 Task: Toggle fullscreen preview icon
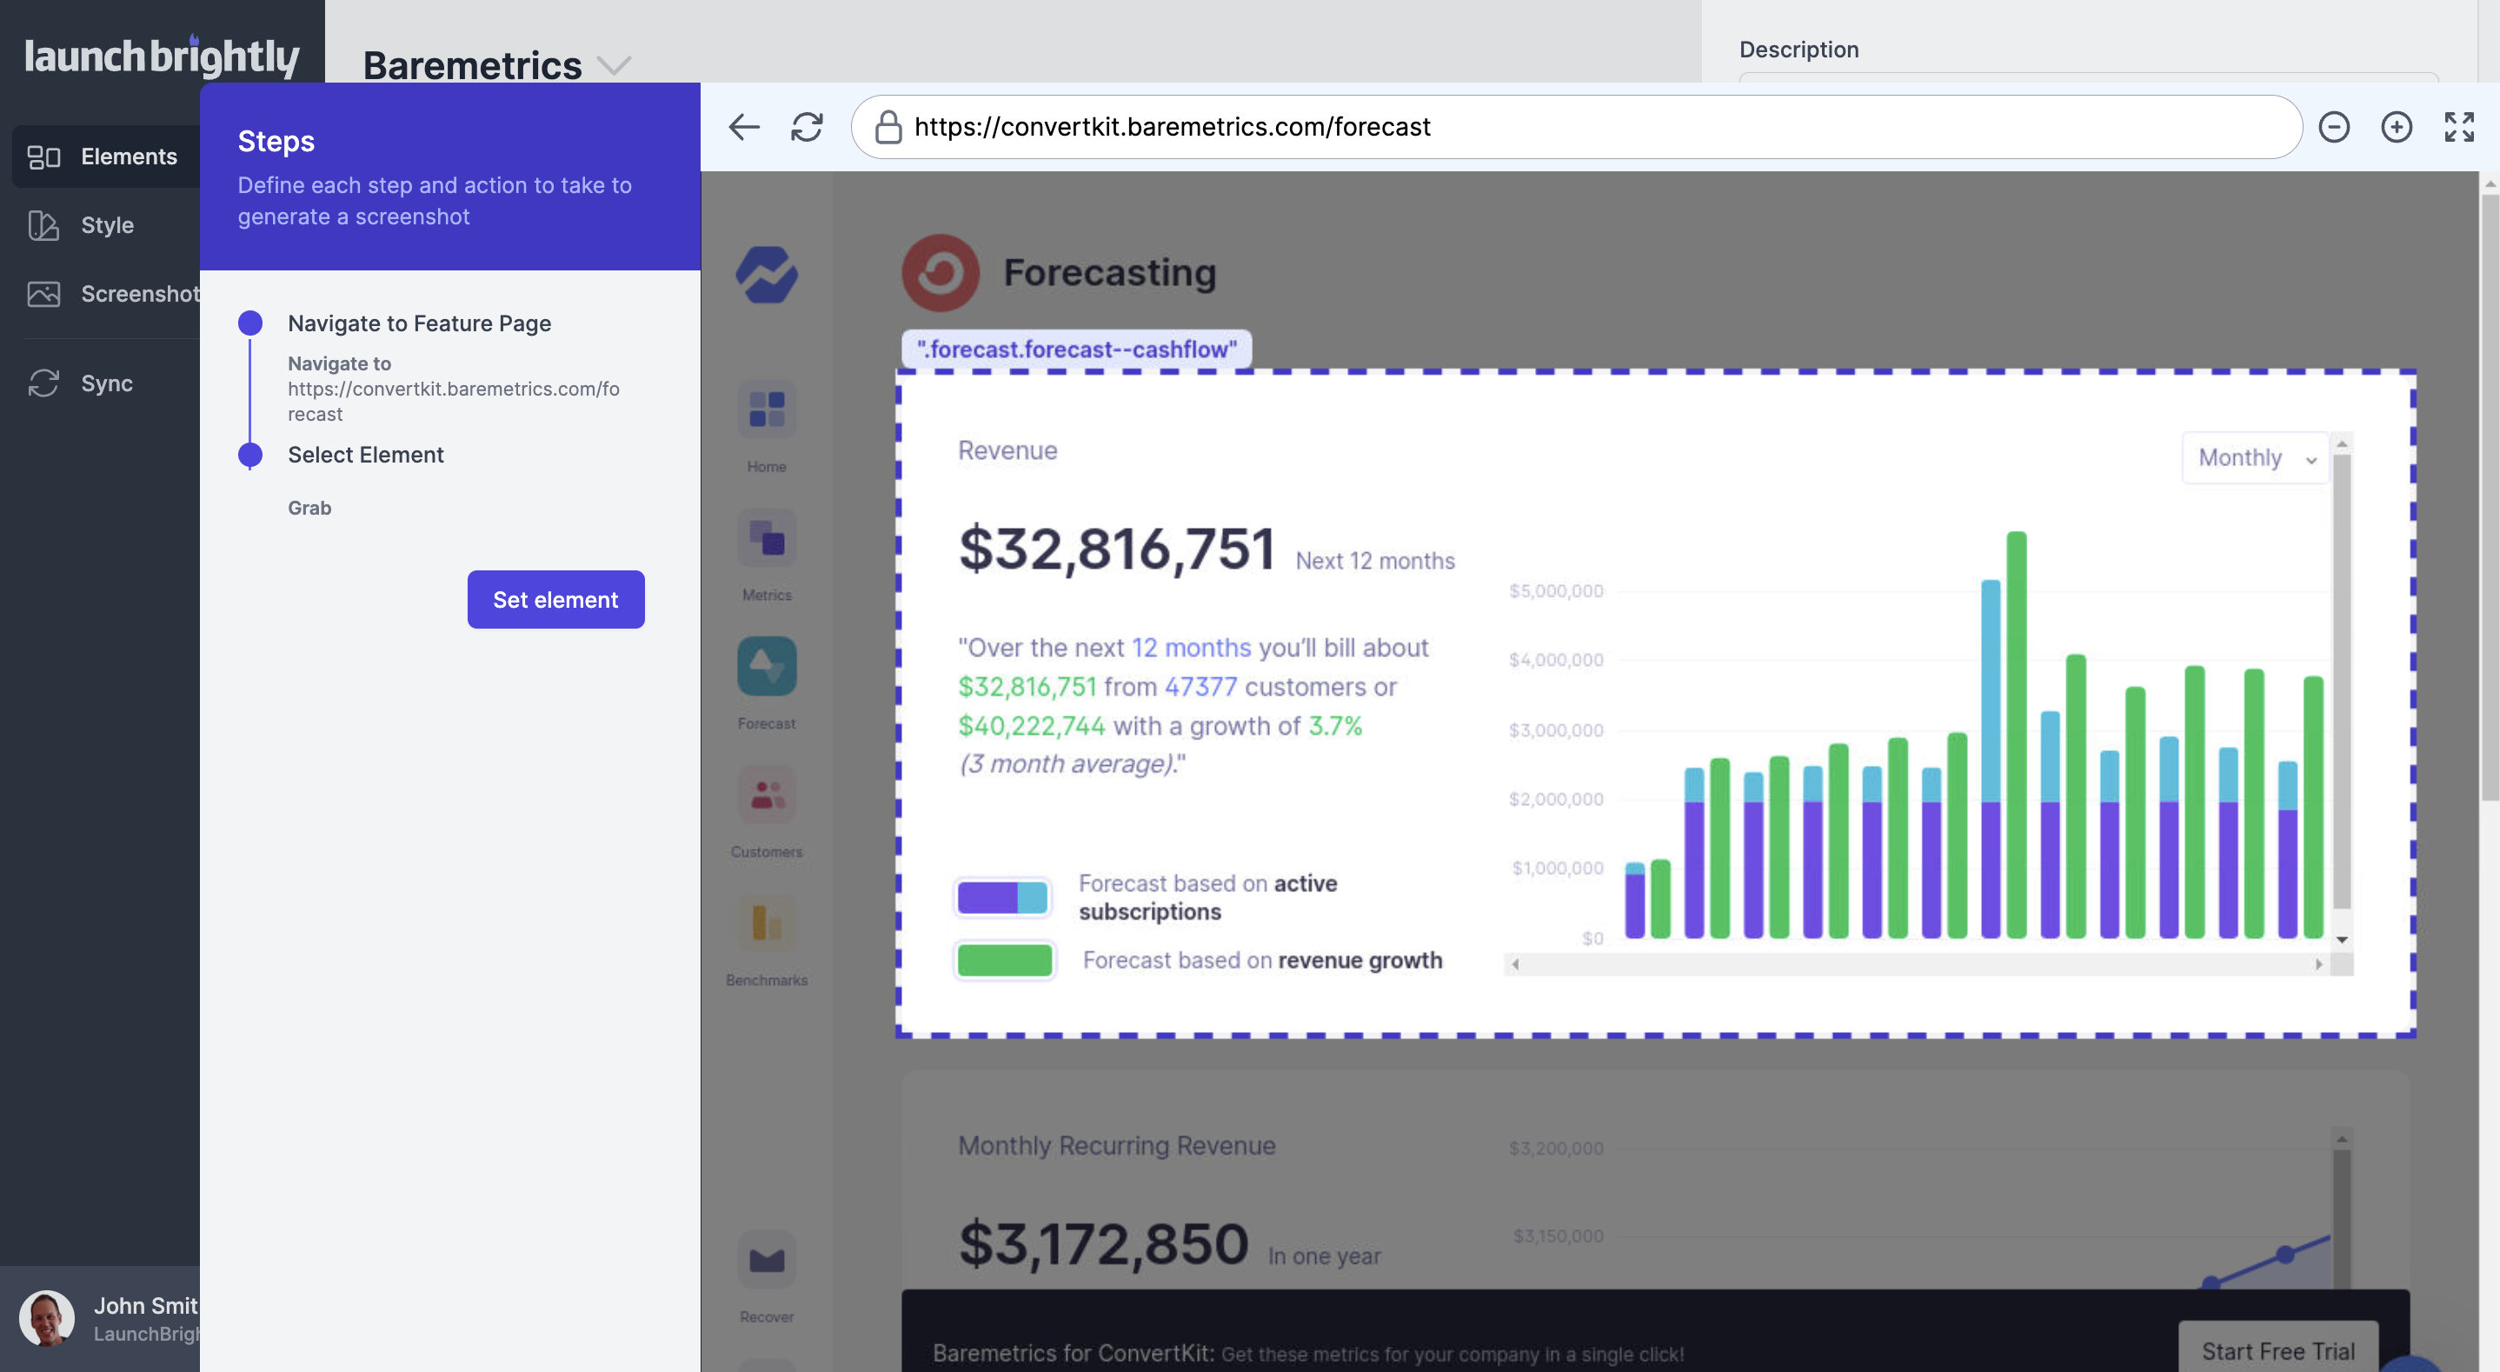pyautogui.click(x=2459, y=126)
